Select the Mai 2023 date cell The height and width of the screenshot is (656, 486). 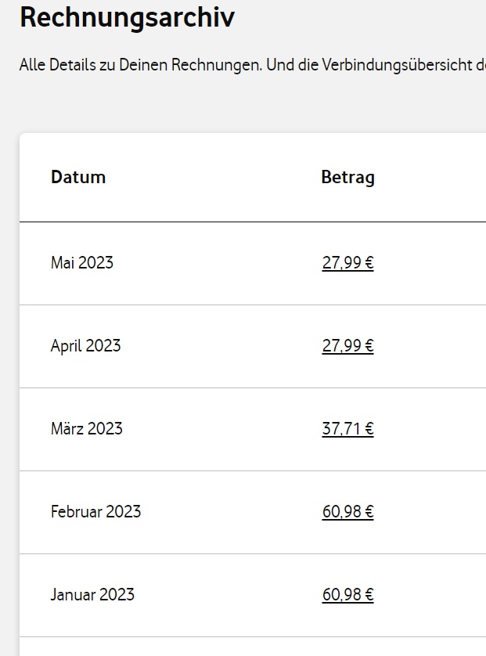82,263
